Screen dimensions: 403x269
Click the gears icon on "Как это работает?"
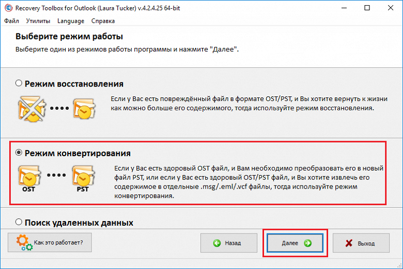coord(23,242)
